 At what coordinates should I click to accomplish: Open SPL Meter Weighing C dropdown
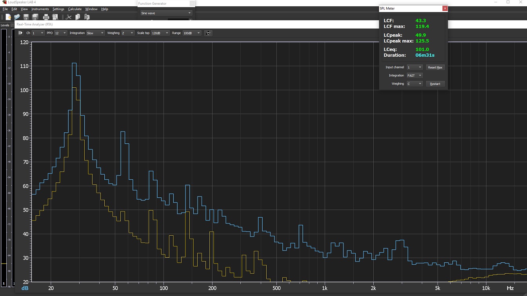(x=414, y=84)
